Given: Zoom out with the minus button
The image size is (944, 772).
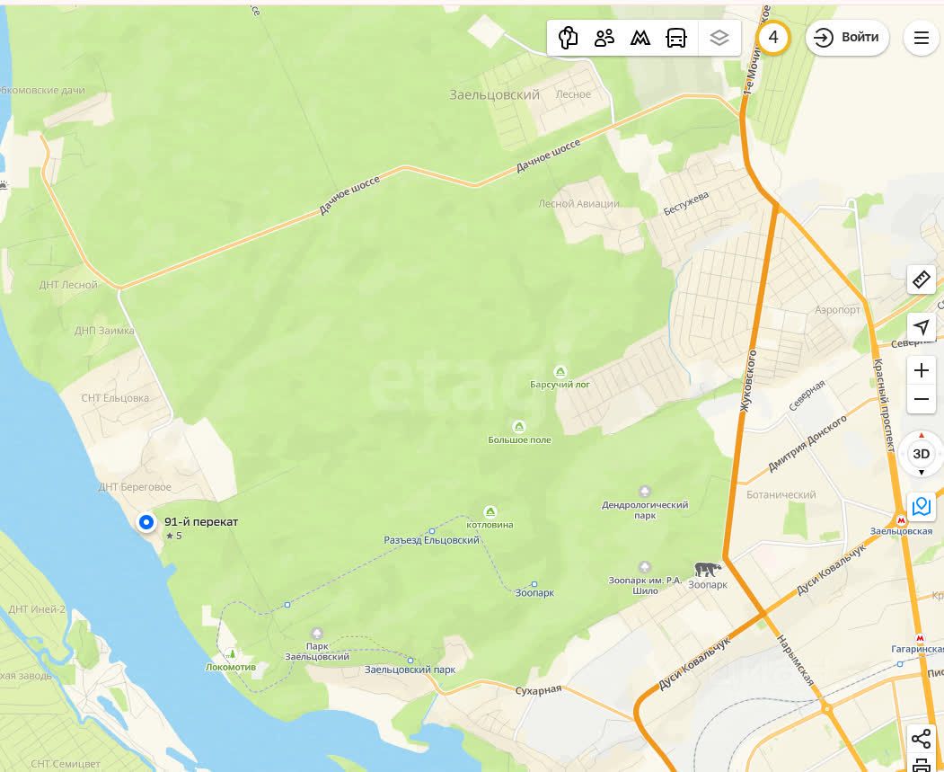Looking at the screenshot, I should point(922,399).
